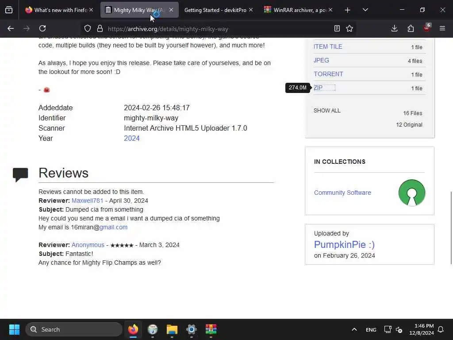This screenshot has height=340, width=453.
Task: Go back with the browser Back arrow
Action: click(x=11, y=28)
